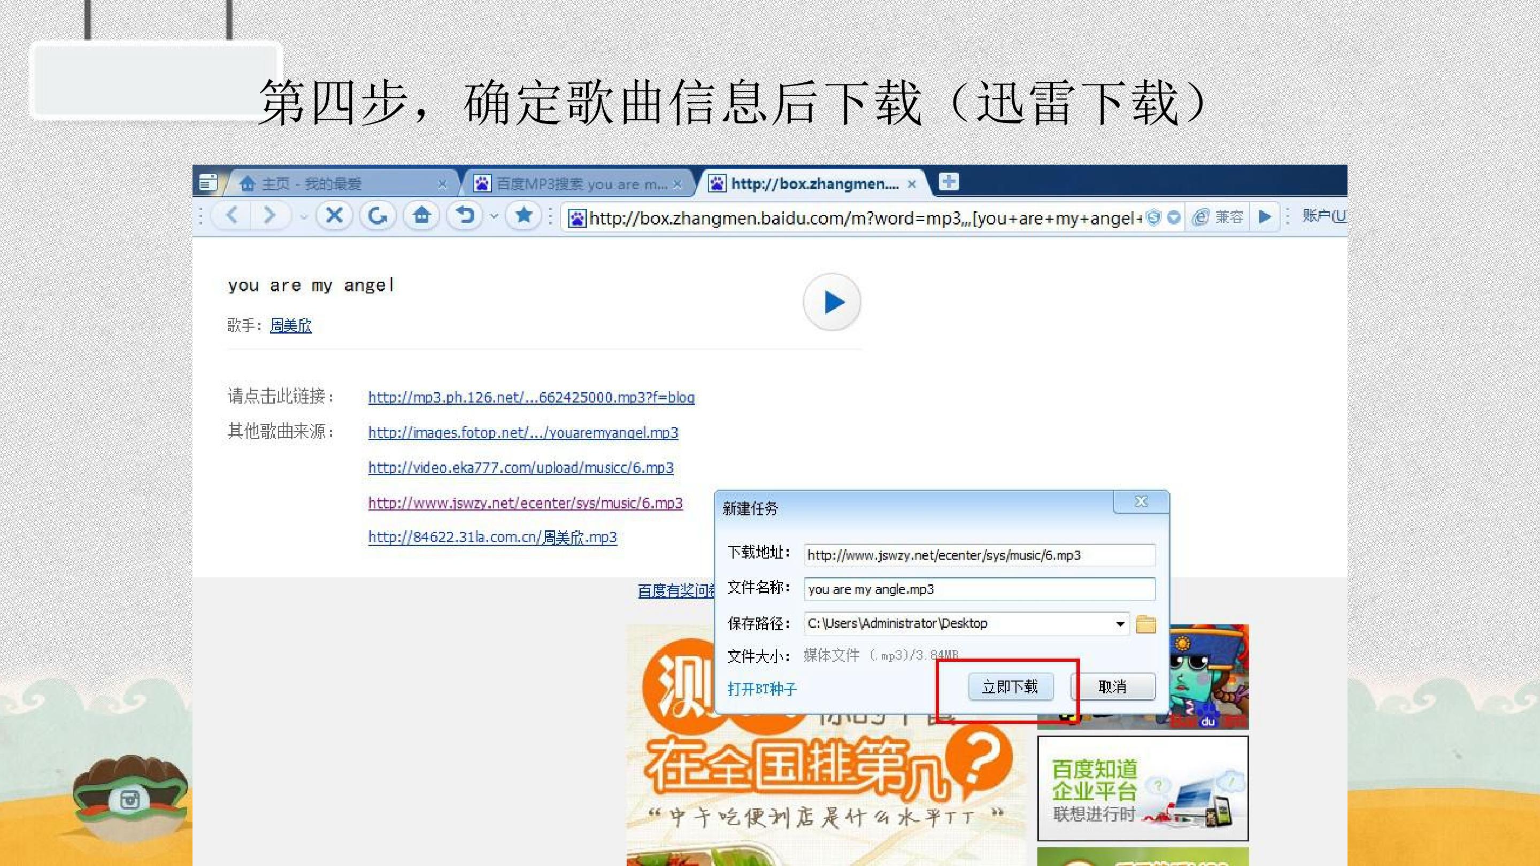Go to the browser home page icon

point(421,214)
